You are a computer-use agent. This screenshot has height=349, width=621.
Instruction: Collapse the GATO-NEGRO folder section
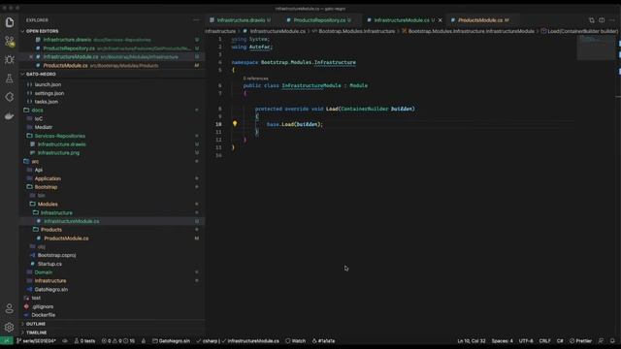pos(41,74)
